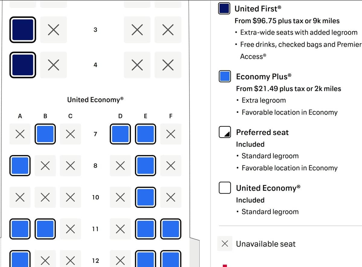Choose seat 12E in row 12
Screen dimensions: 362x267
point(145,259)
